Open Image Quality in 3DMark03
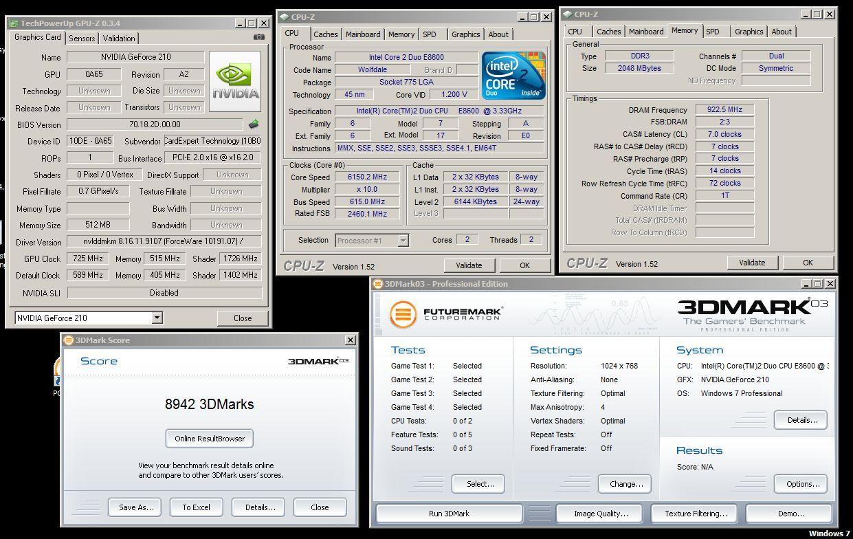This screenshot has height=539, width=853. click(x=601, y=514)
